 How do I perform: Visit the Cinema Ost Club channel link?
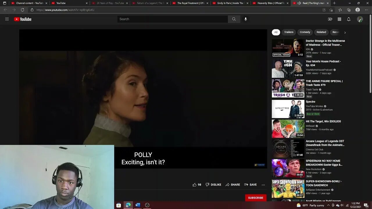click(314, 149)
